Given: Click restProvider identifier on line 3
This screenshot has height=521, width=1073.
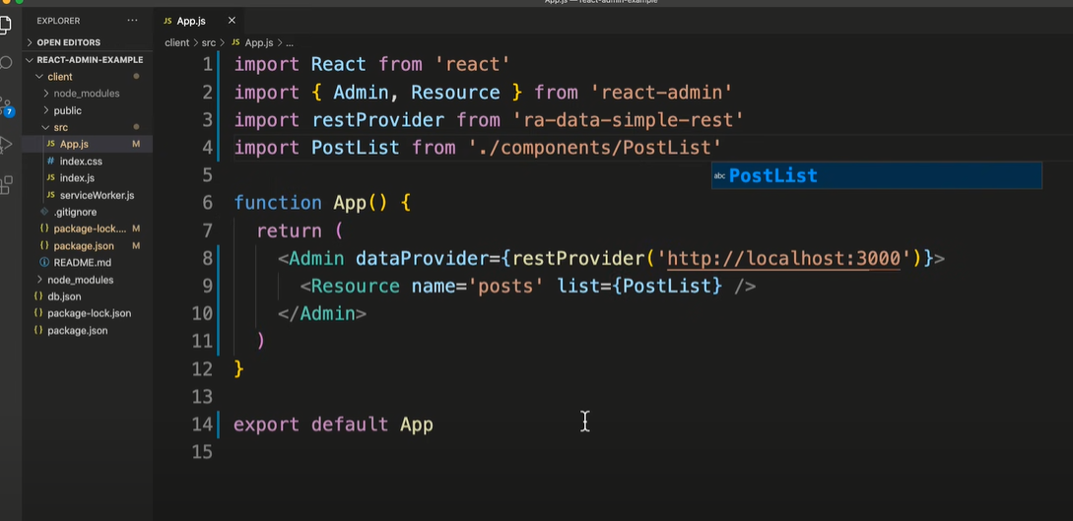Looking at the screenshot, I should 377,119.
